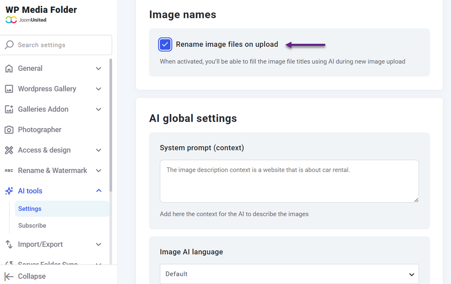Click the Collapse sidebar arrow icon
The width and height of the screenshot is (451, 284).
tap(9, 276)
